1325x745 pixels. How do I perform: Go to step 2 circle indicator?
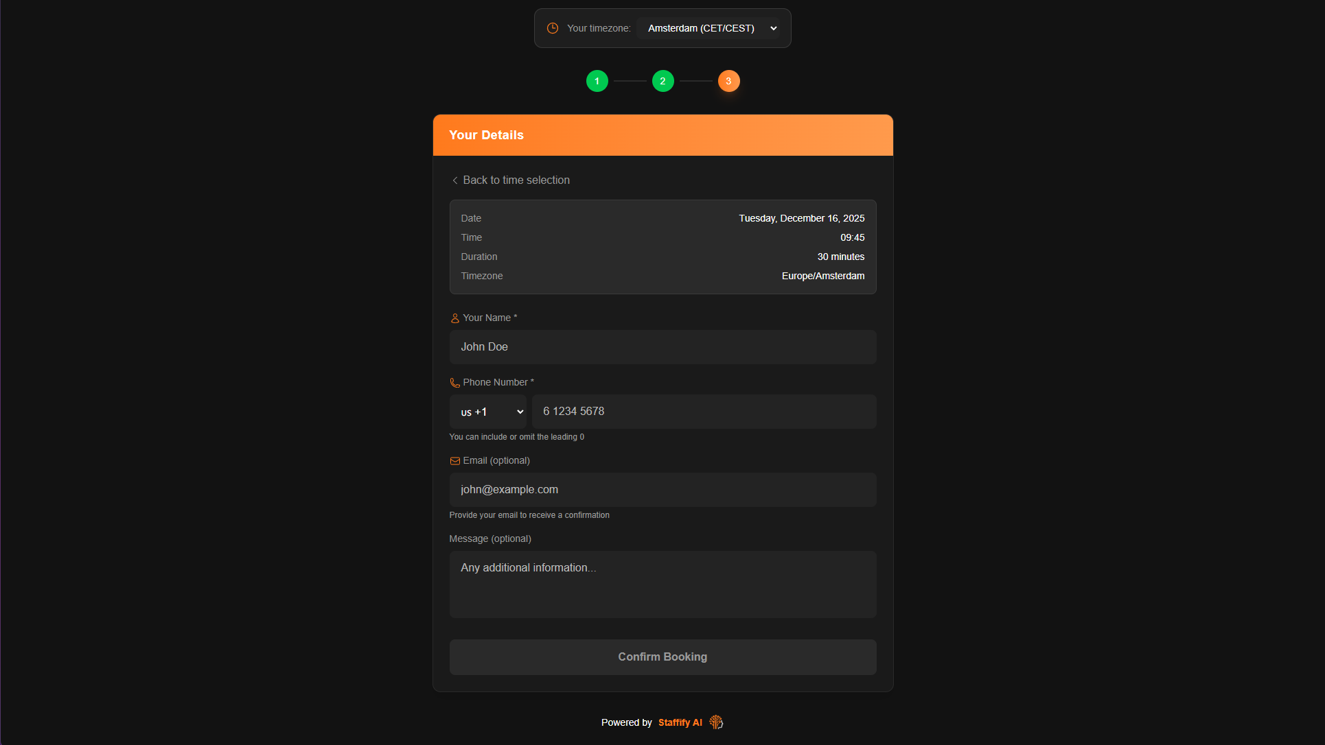click(662, 81)
